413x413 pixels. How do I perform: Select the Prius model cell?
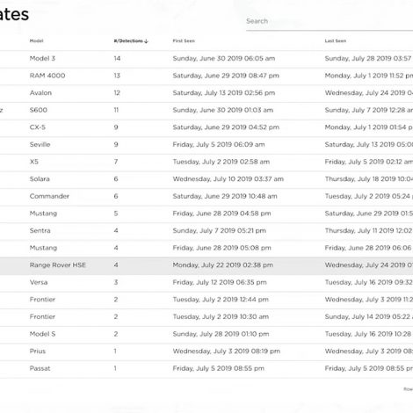tap(38, 351)
